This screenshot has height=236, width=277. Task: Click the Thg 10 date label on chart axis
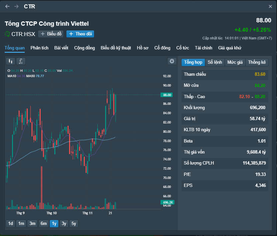tap(52, 213)
